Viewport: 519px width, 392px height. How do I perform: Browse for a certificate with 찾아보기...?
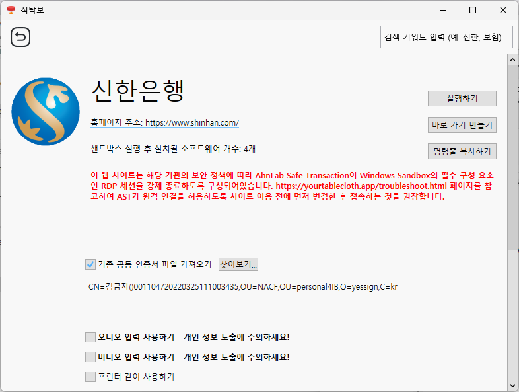238,264
